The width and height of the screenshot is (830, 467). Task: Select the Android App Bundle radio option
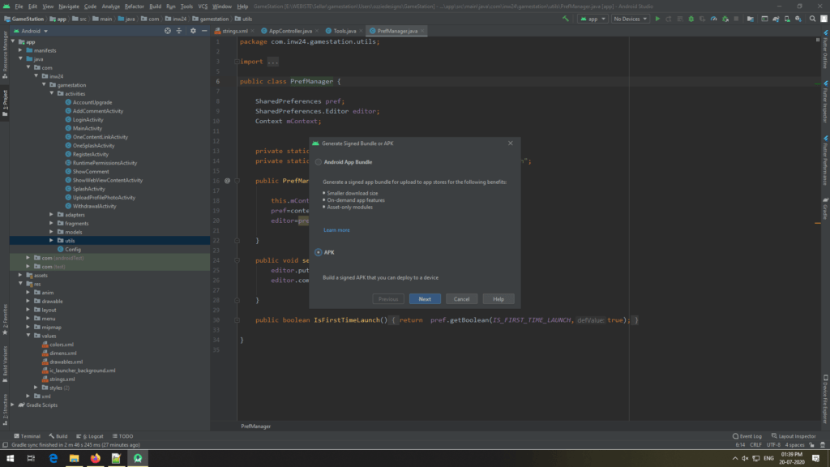click(x=318, y=162)
